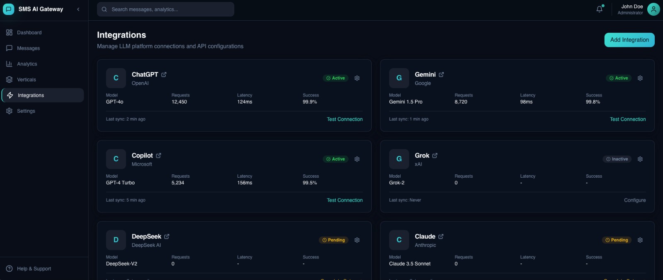Click the DeepSeek-V2 model value
This screenshot has height=280, width=663.
[121, 264]
